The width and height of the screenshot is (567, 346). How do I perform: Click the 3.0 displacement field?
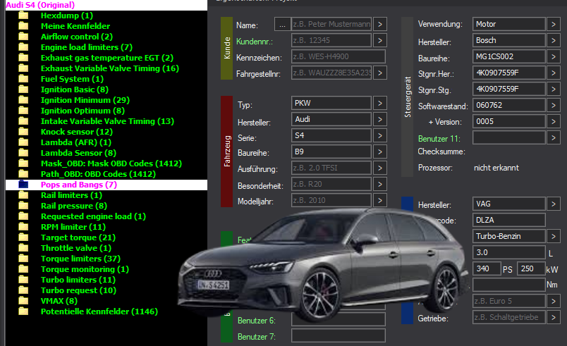(509, 252)
